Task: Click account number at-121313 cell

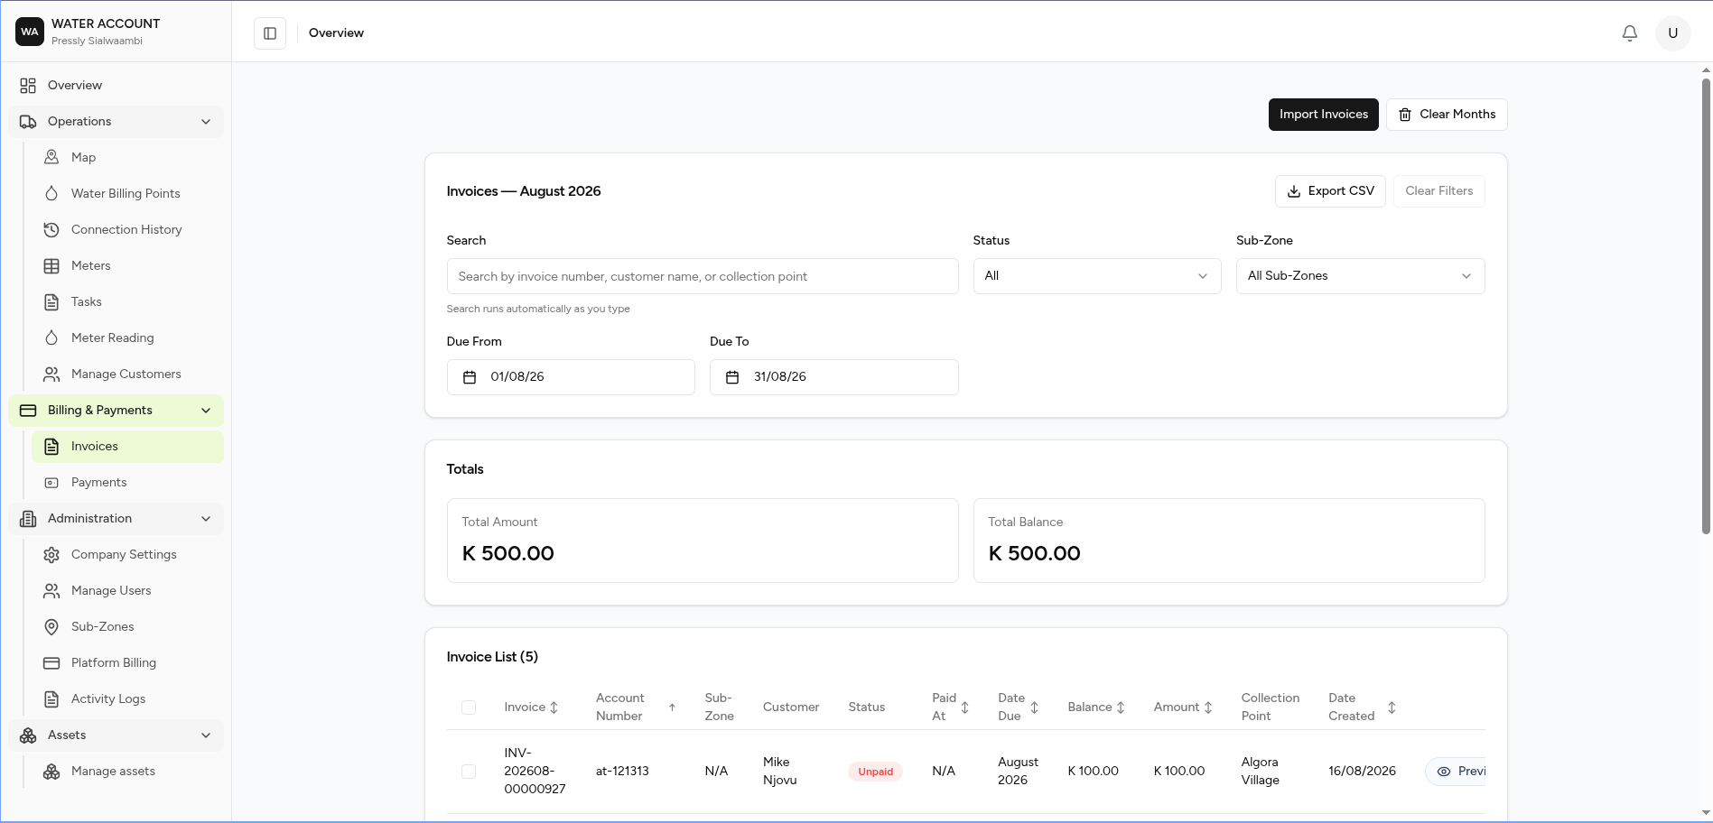Action: click(622, 772)
